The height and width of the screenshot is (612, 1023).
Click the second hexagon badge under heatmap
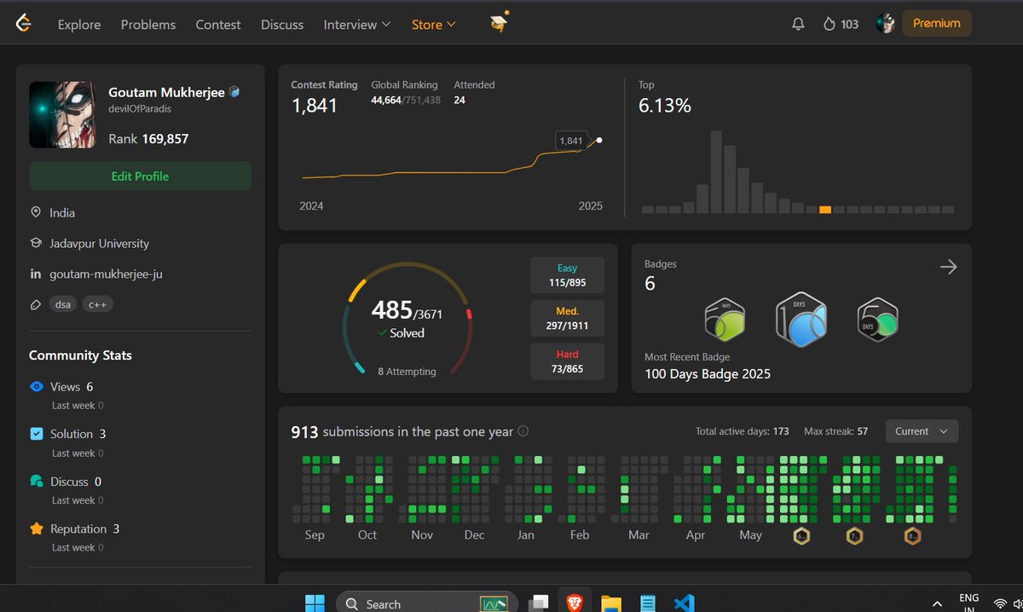pos(855,536)
